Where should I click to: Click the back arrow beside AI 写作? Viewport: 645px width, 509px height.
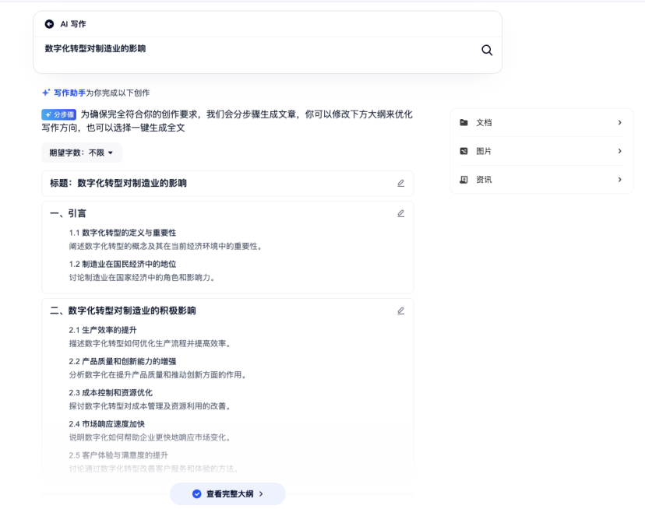coord(49,24)
